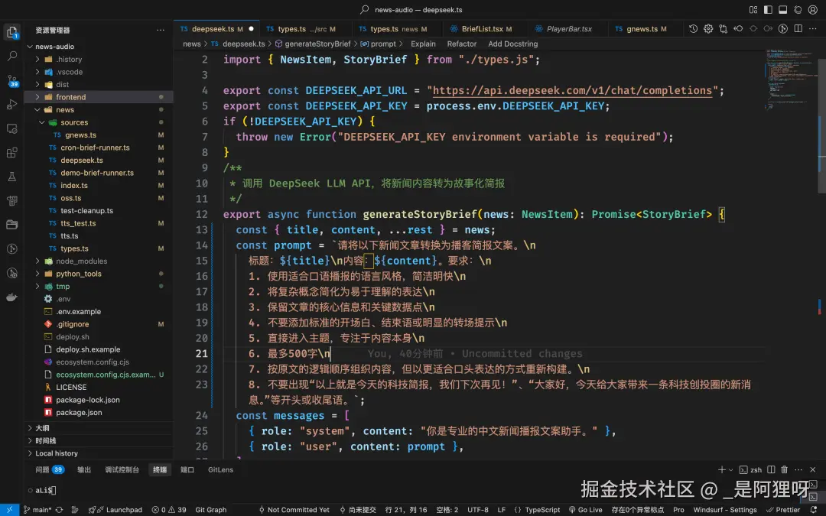Viewport: 826px width, 516px height.
Task: Expand the node_modules folder
Action: click(37, 261)
